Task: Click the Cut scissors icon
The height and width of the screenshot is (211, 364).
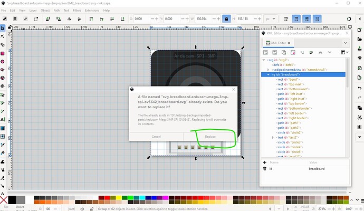Action: click(x=359, y=118)
